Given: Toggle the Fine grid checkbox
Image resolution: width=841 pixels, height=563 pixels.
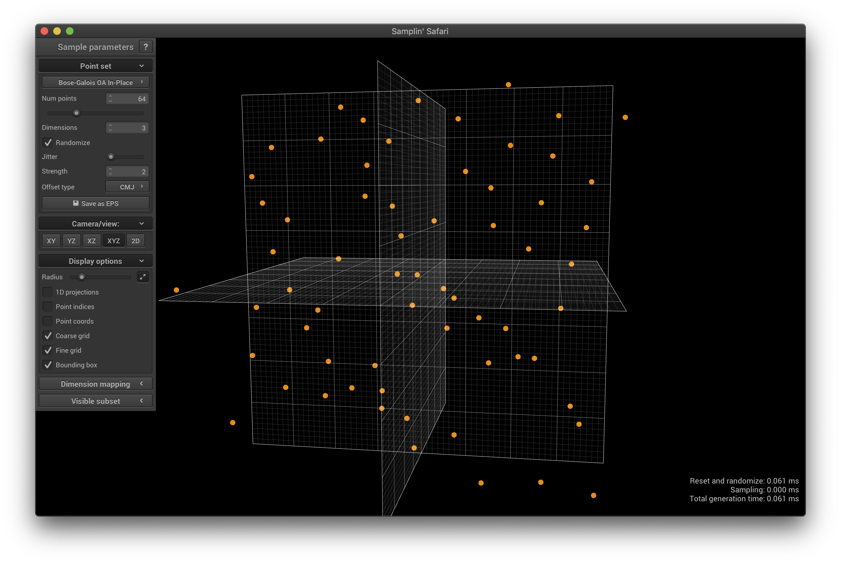Looking at the screenshot, I should pyautogui.click(x=48, y=350).
